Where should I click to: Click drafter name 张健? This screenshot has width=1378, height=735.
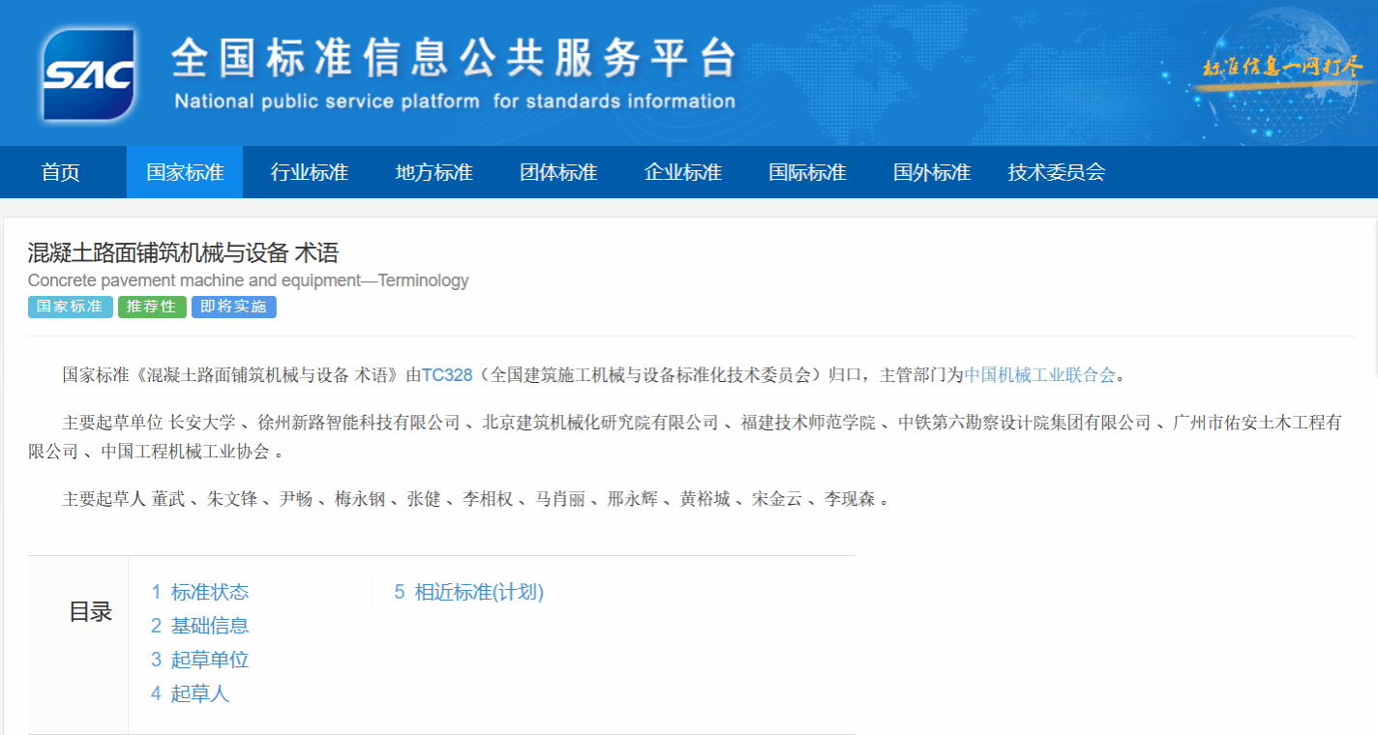pyautogui.click(x=424, y=499)
